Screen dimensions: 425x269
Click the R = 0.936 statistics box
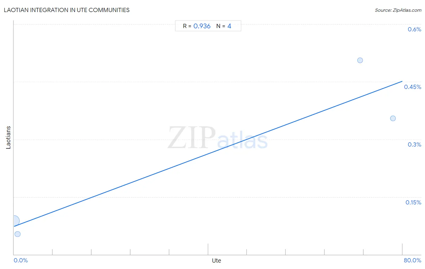pos(208,26)
